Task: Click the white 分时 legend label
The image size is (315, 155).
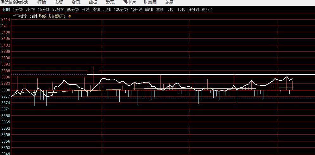Action: 33,16
